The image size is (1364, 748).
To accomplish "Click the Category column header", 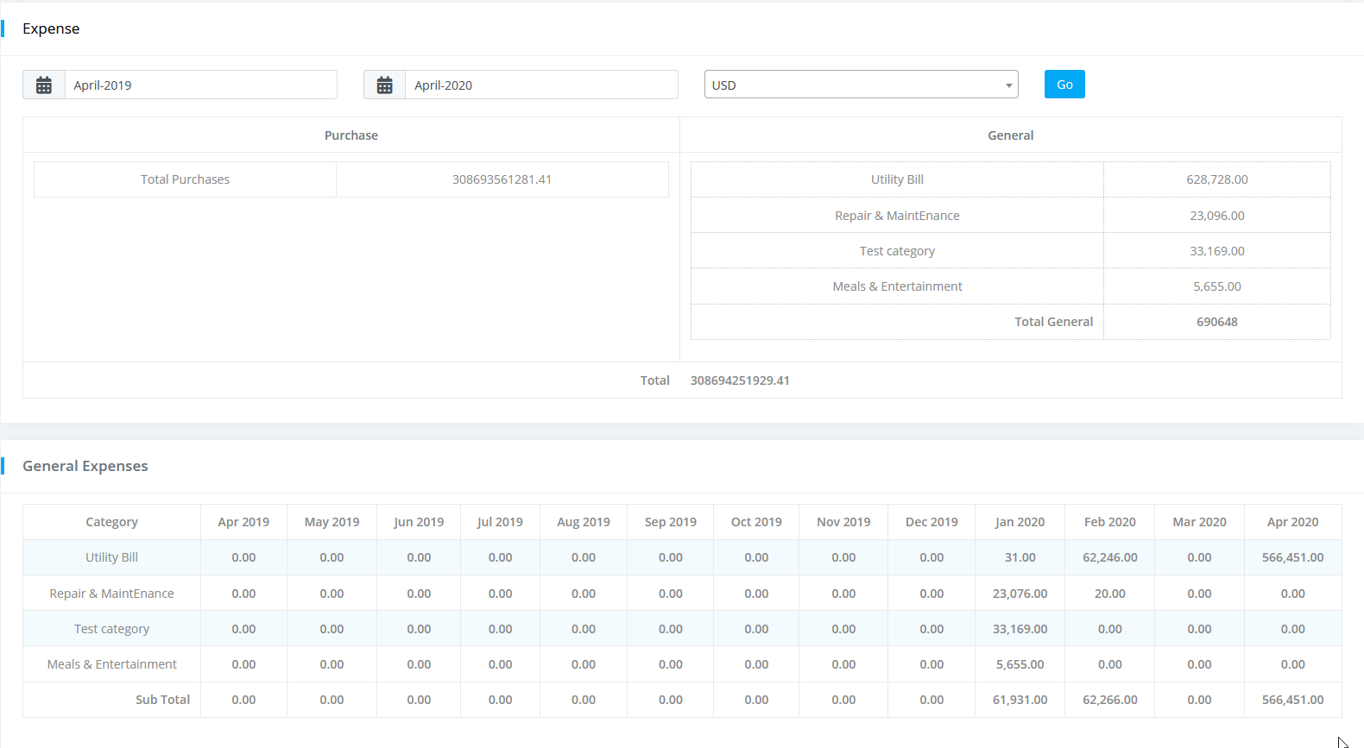I will 111,522.
